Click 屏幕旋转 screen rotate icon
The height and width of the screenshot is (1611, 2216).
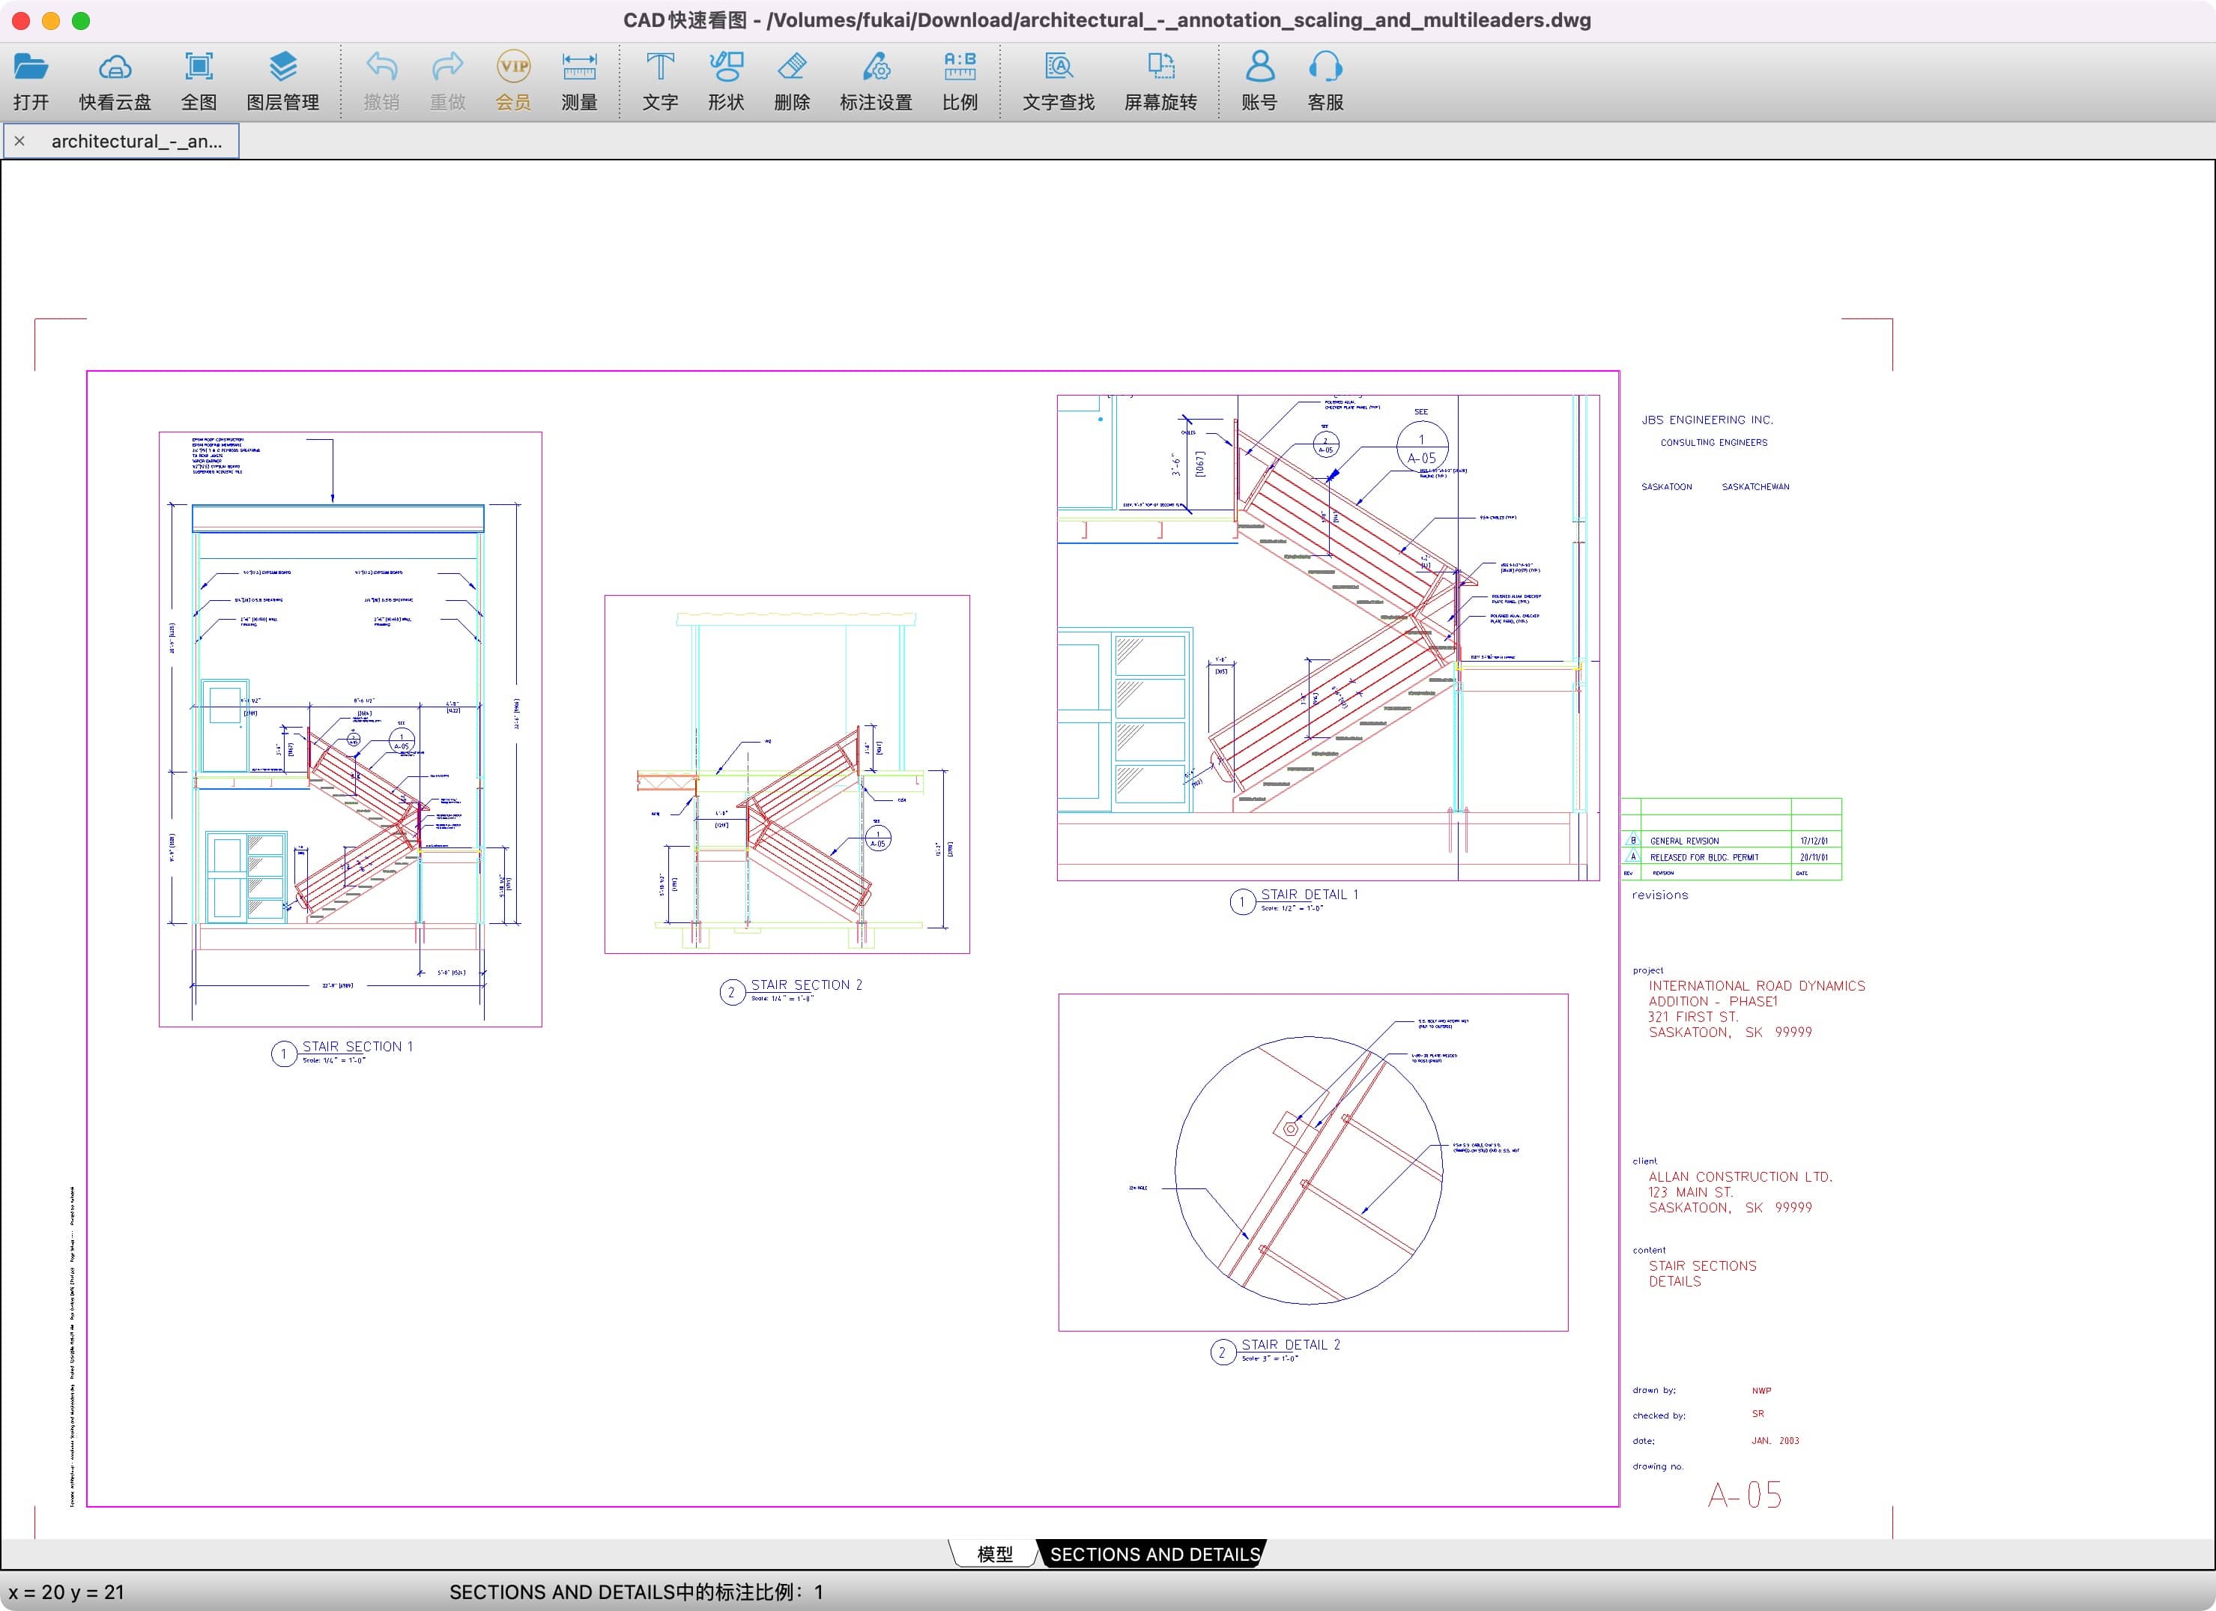click(1160, 67)
